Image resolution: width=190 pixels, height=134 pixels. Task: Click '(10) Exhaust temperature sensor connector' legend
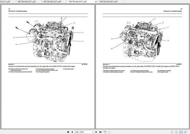pos(20,72)
